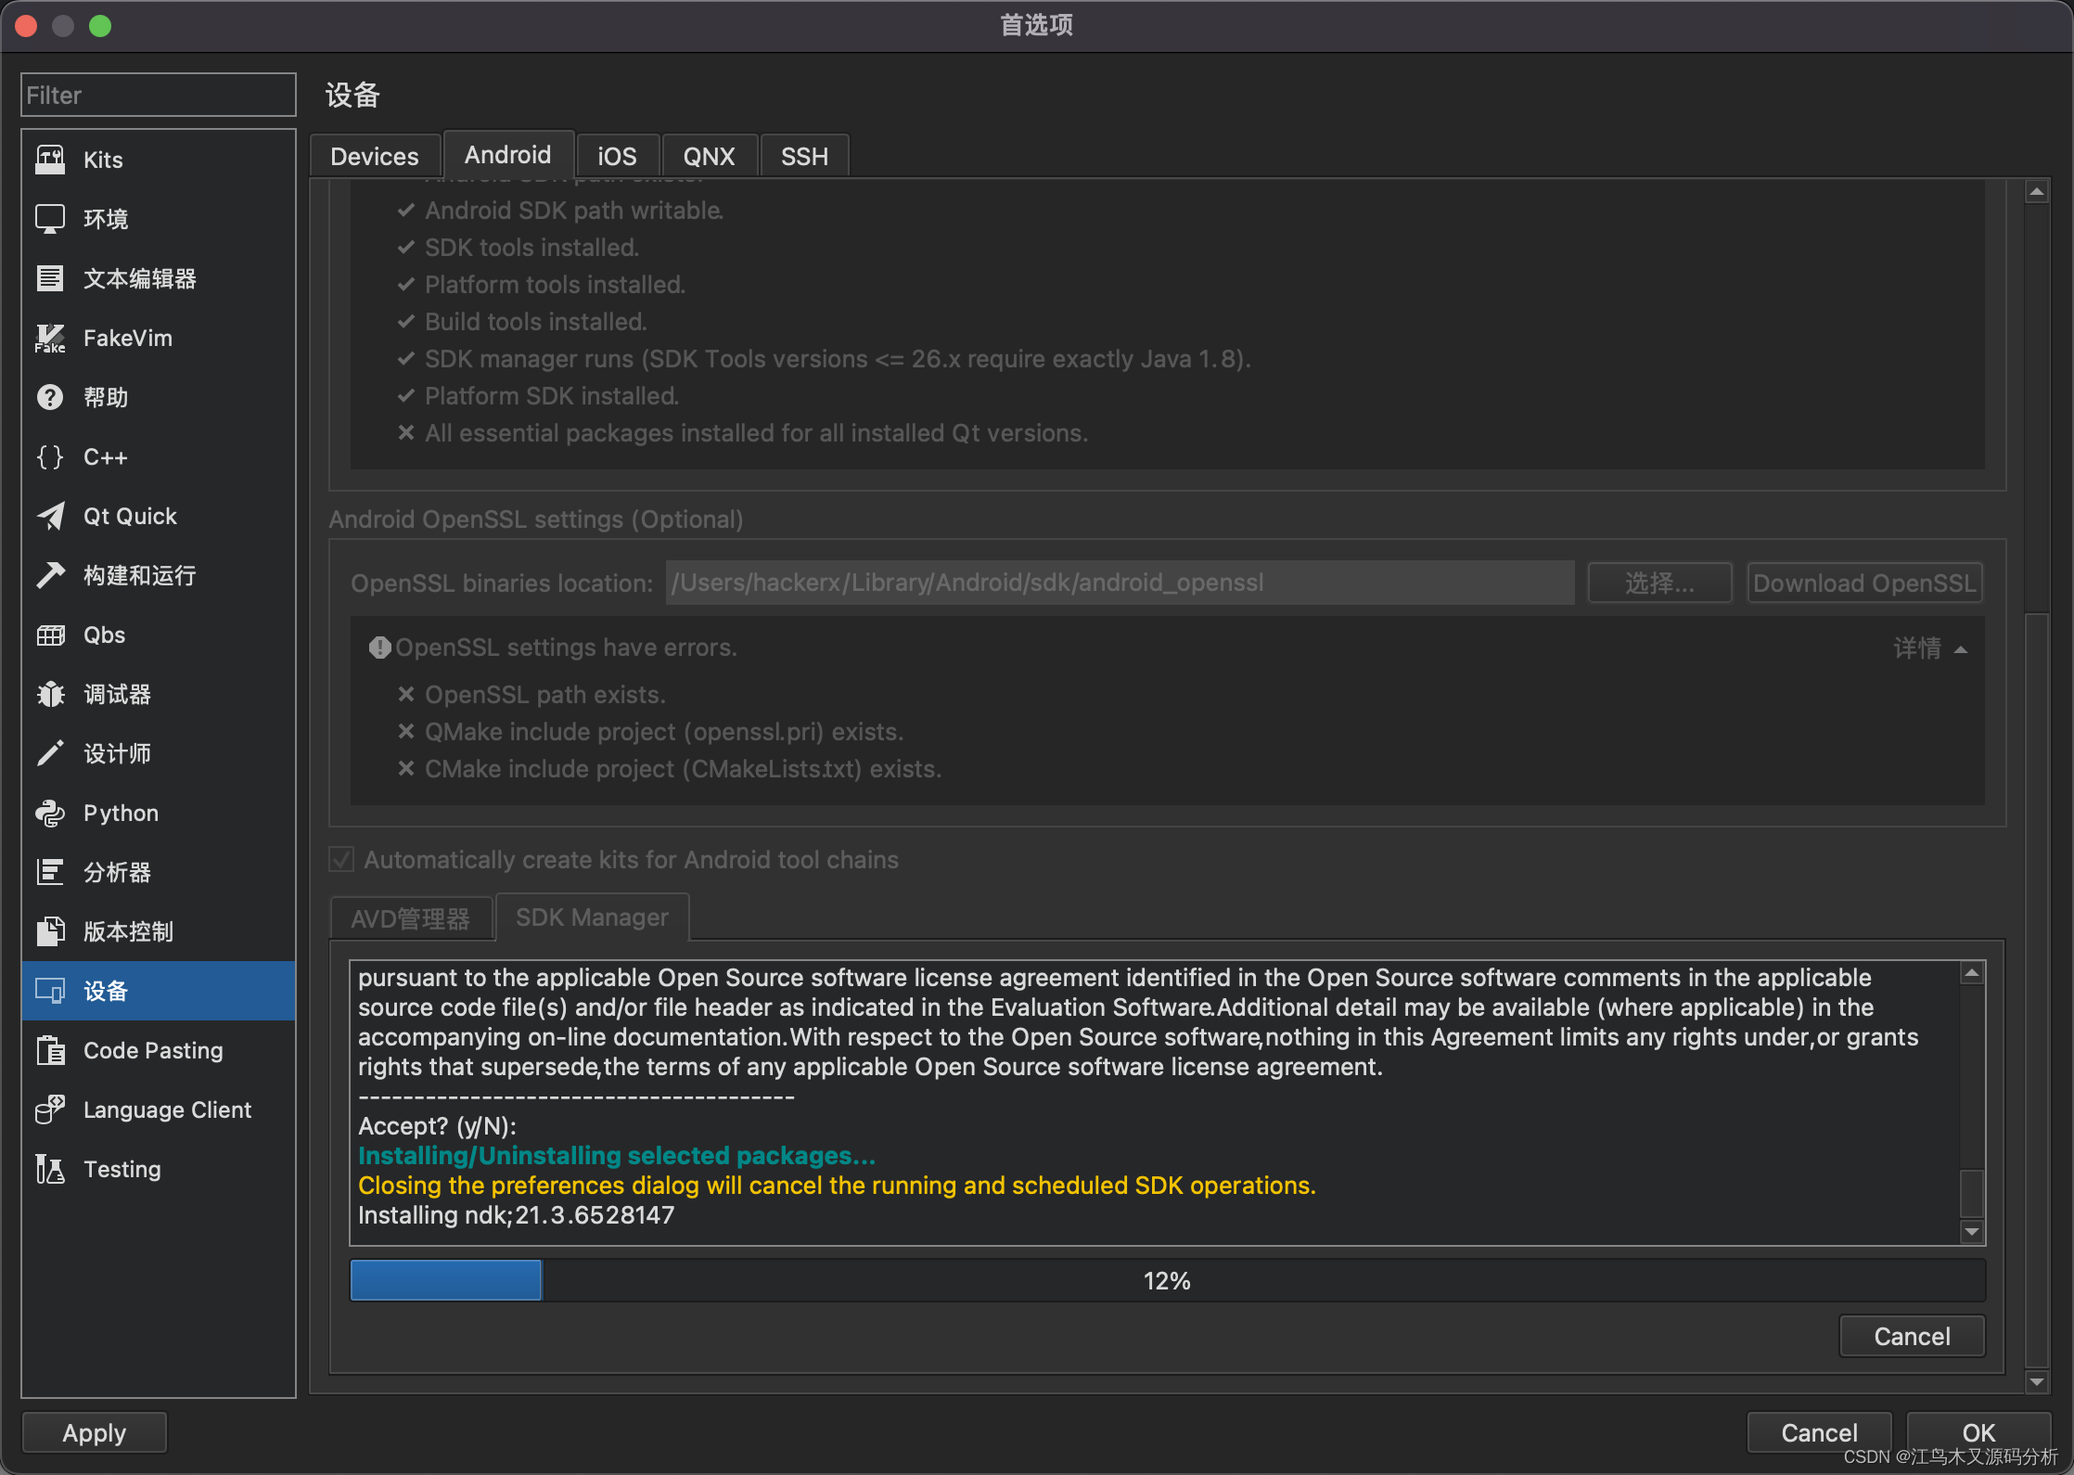This screenshot has height=1475, width=2074.
Task: Open the Testing flask icon
Action: tap(50, 1169)
